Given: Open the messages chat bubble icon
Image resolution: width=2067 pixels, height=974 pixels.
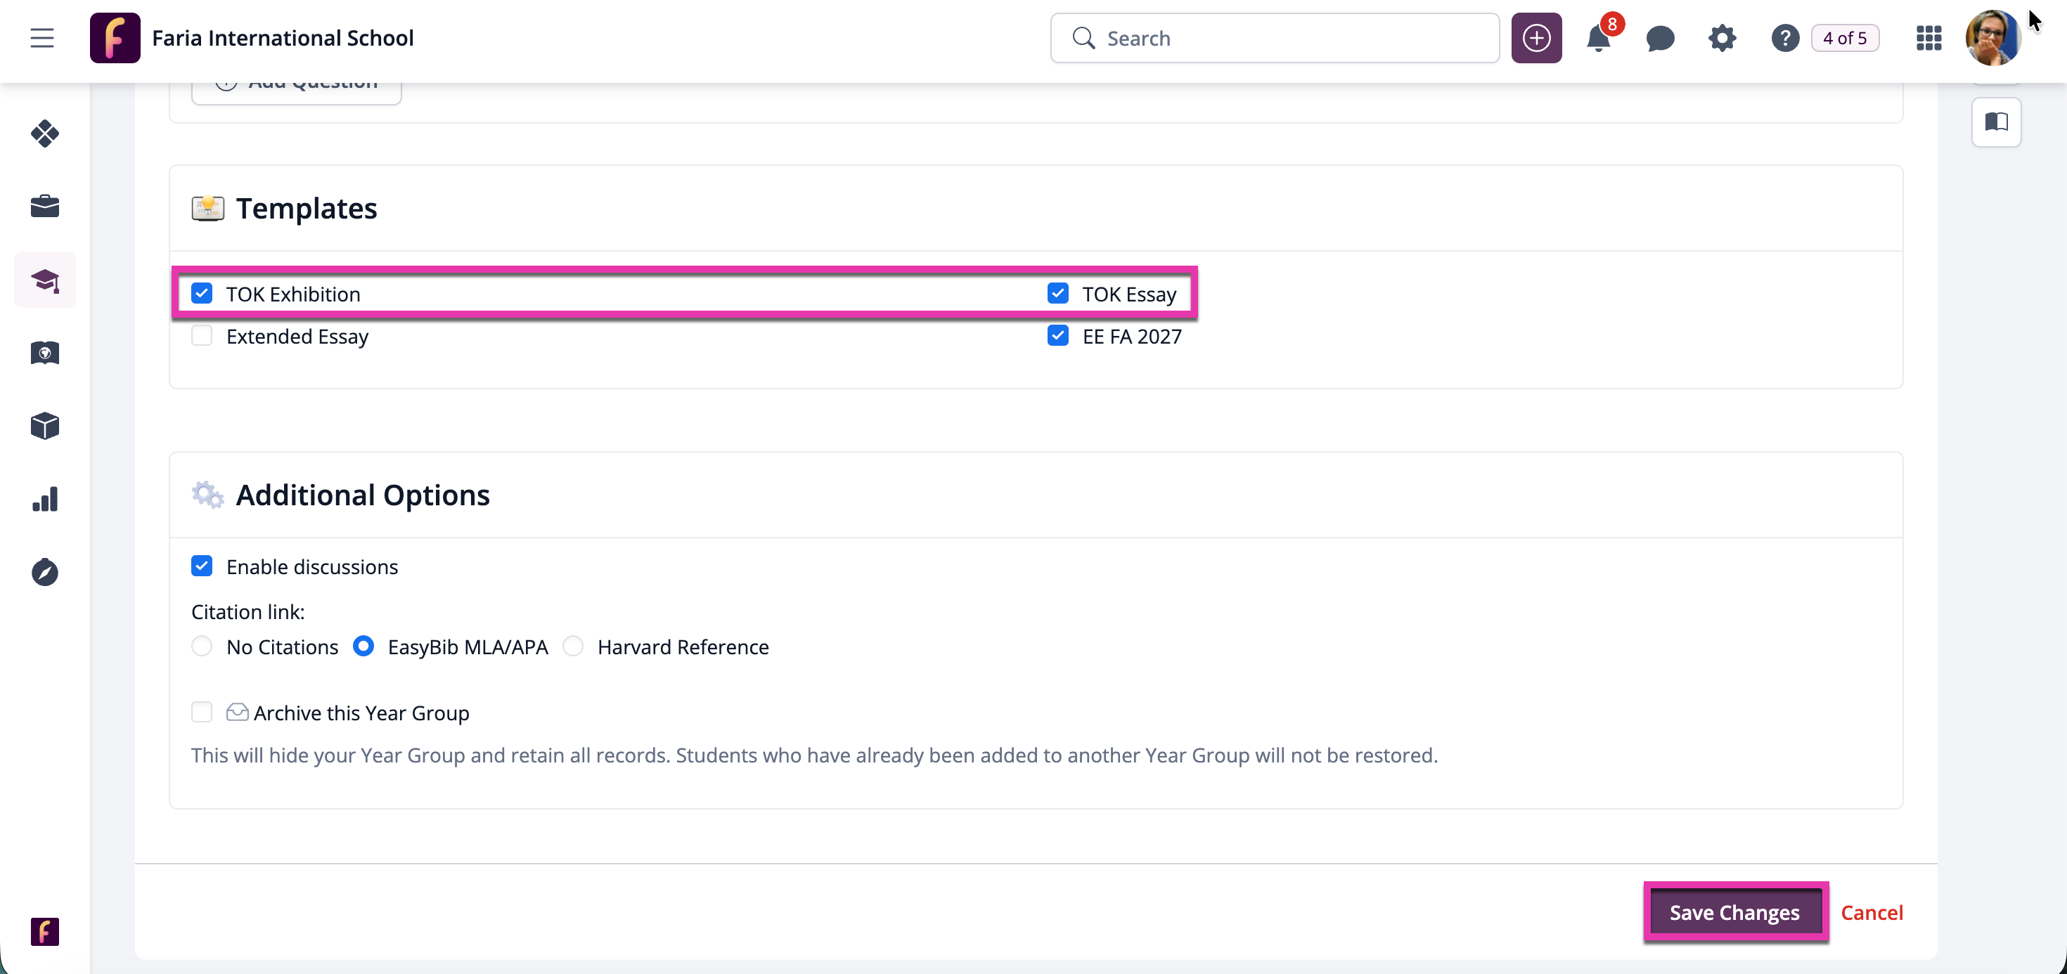Looking at the screenshot, I should [x=1659, y=38].
